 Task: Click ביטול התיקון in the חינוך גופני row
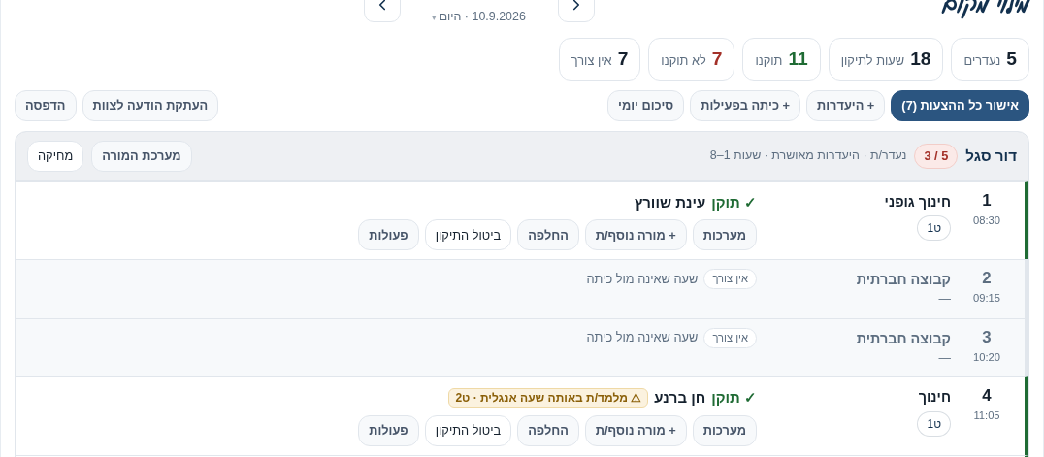point(468,235)
